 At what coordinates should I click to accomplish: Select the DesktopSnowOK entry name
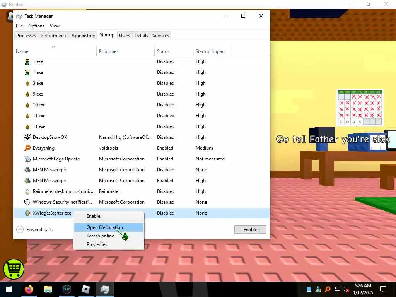pyautogui.click(x=50, y=137)
